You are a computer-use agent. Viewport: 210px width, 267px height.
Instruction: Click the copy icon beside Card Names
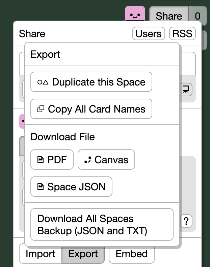(41, 109)
